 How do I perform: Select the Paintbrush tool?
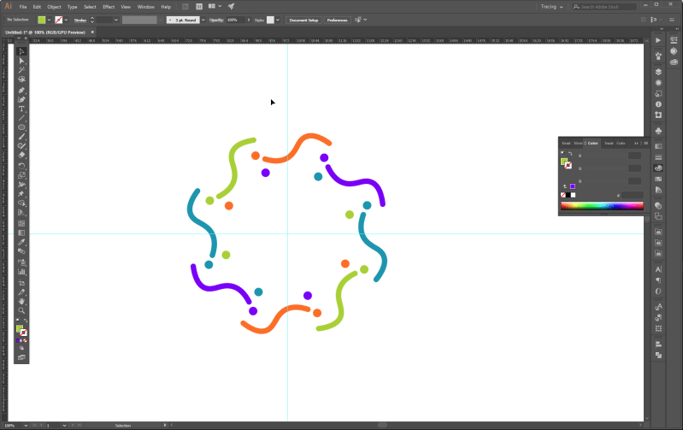(21, 137)
